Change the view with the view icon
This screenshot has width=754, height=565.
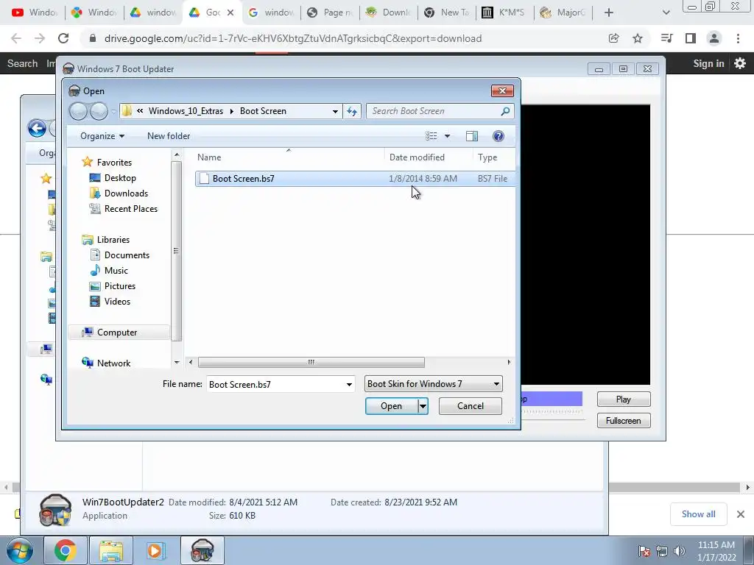[431, 136]
